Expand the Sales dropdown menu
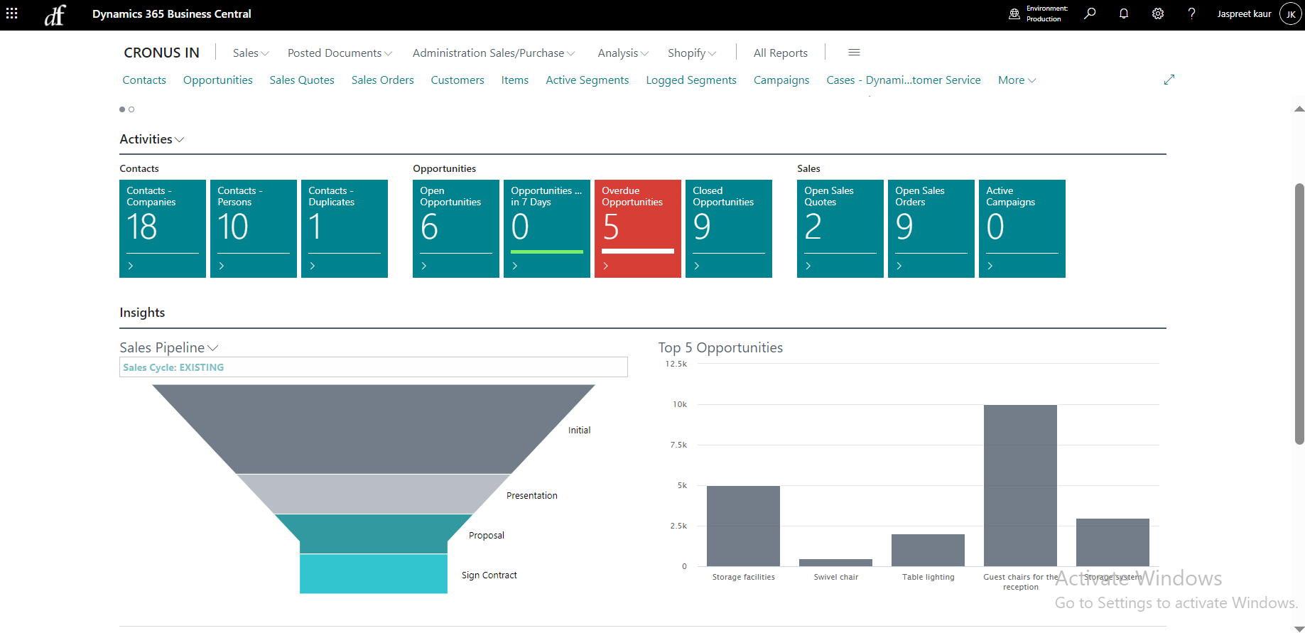The image size is (1305, 633). [x=251, y=53]
